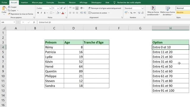
Task: Open the Police dialog launcher
Action: [x=66, y=18]
